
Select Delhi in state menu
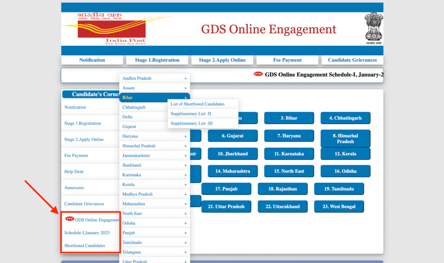point(143,117)
